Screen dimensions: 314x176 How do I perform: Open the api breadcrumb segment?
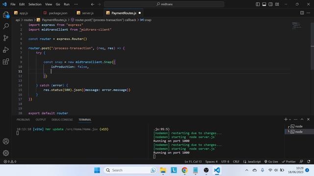coord(18,20)
